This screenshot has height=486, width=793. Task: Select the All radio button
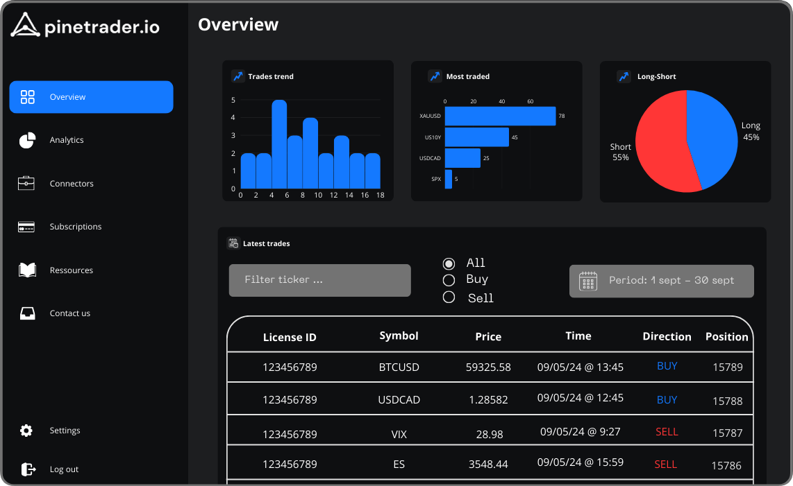pos(449,263)
